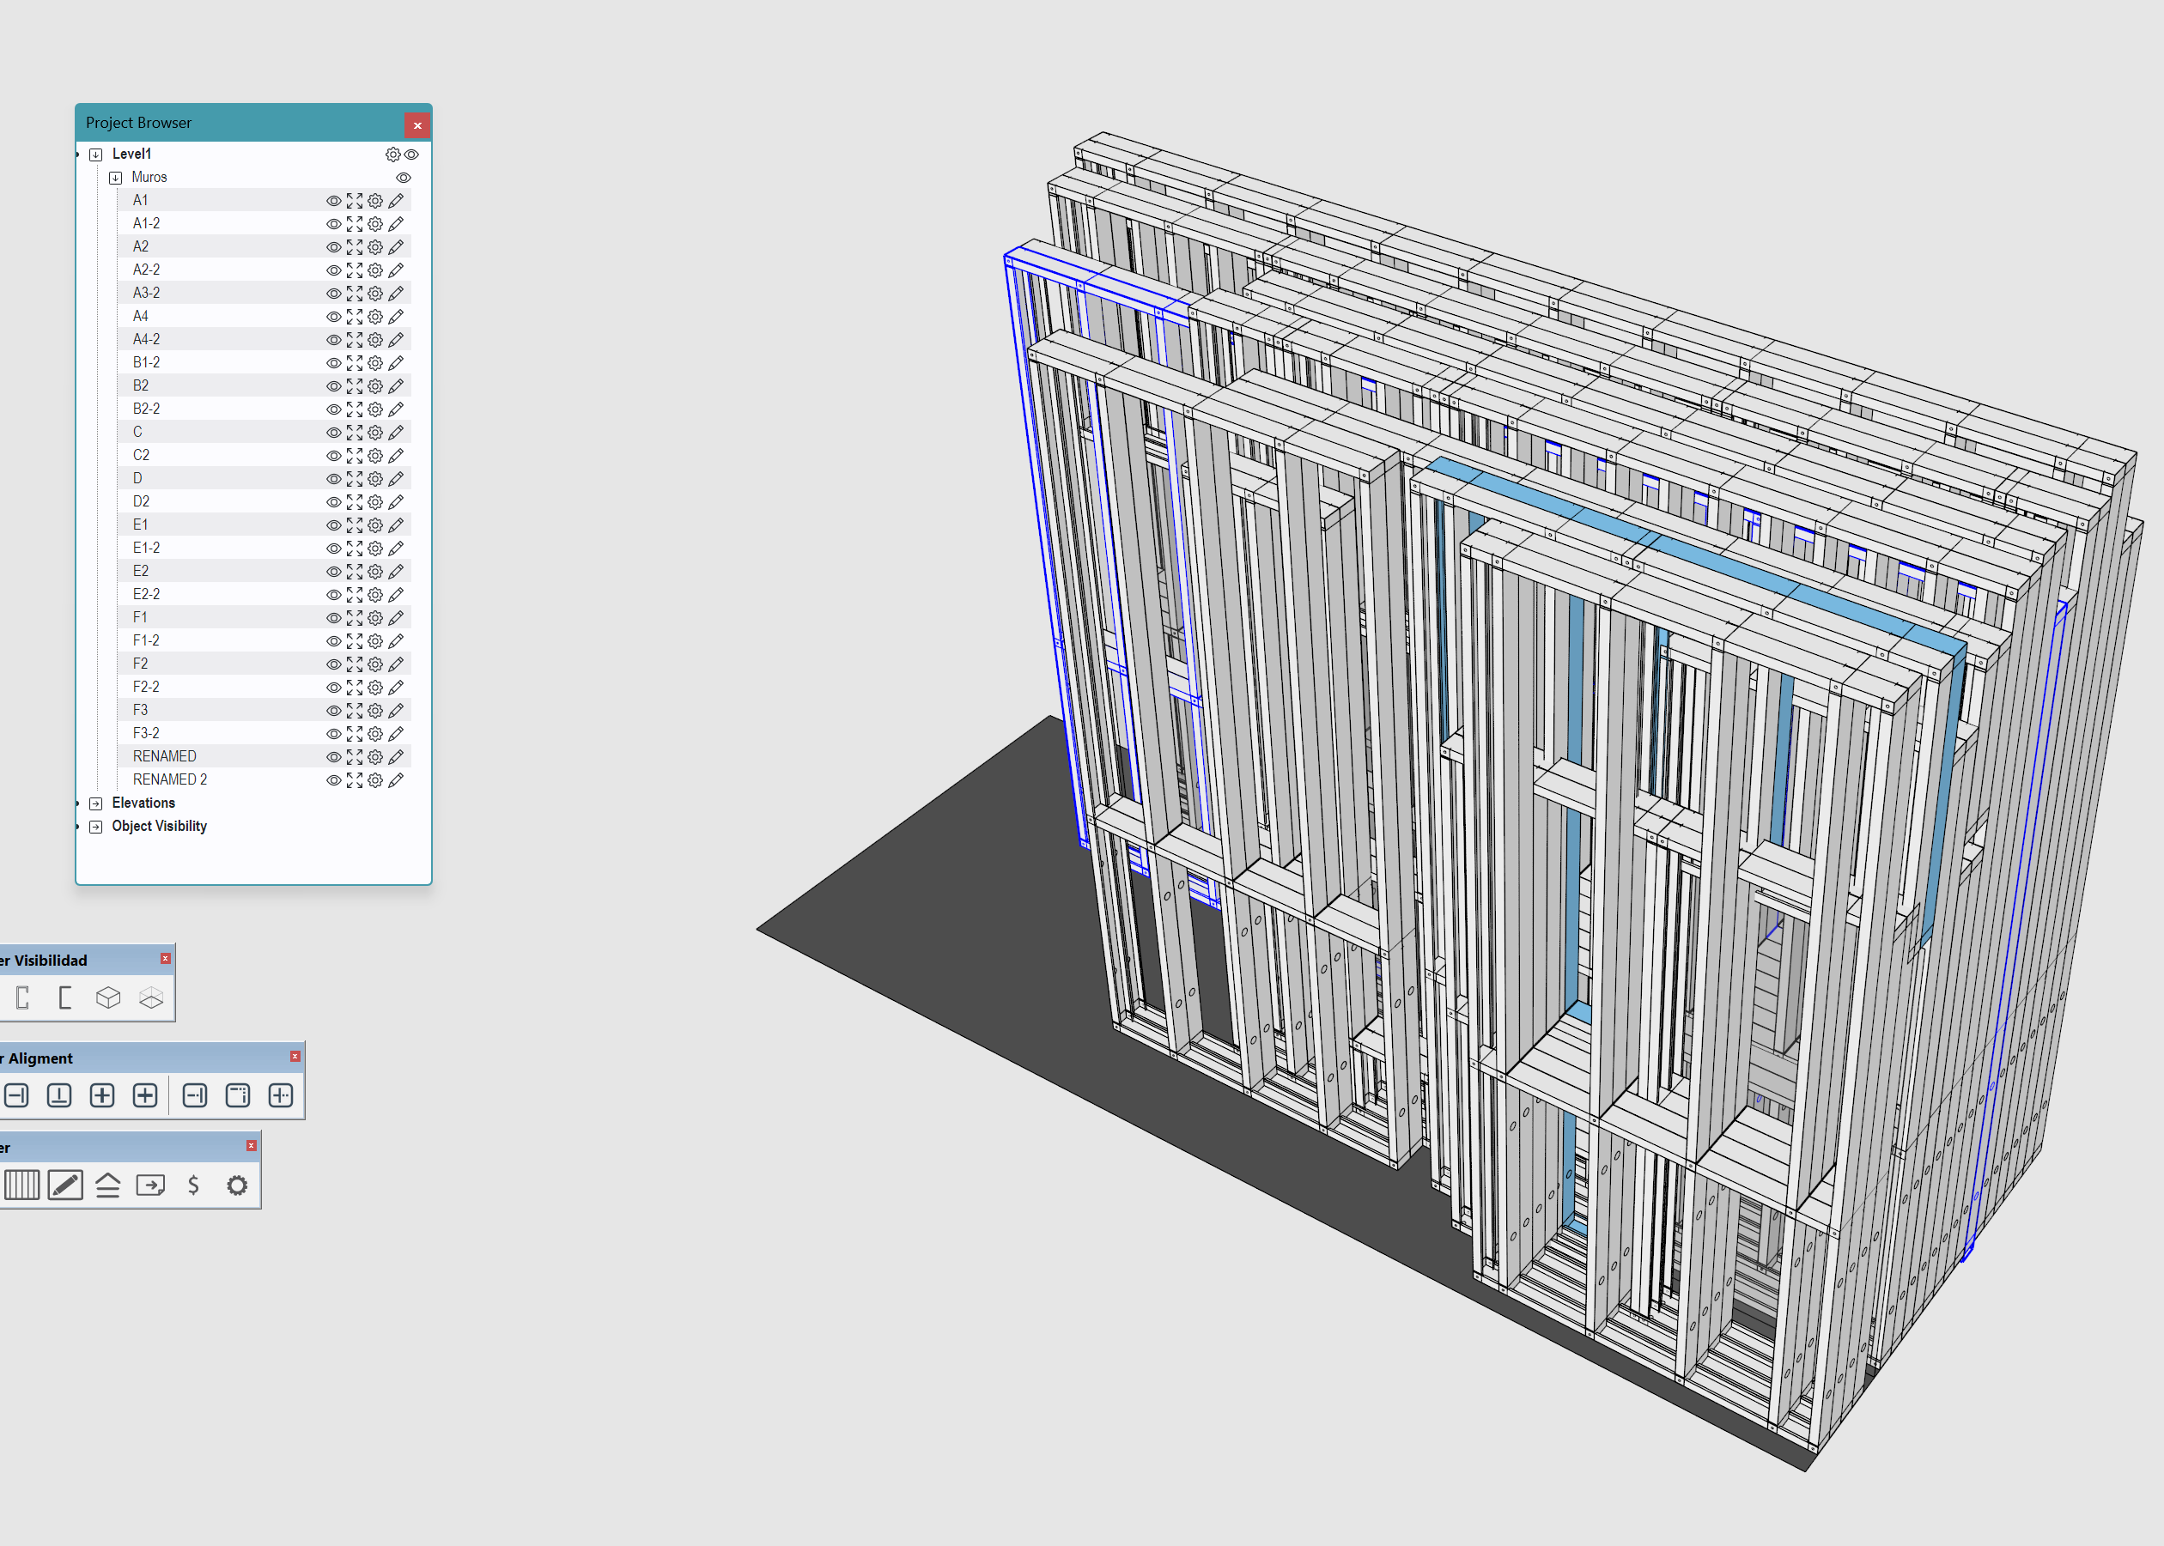
Task: Click the export document icon on the bottom toolbar
Action: pyautogui.click(x=150, y=1185)
